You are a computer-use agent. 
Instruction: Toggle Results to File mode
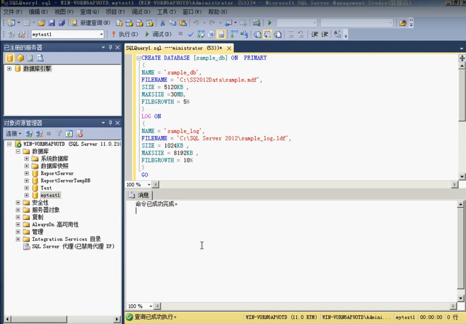tap(278, 34)
